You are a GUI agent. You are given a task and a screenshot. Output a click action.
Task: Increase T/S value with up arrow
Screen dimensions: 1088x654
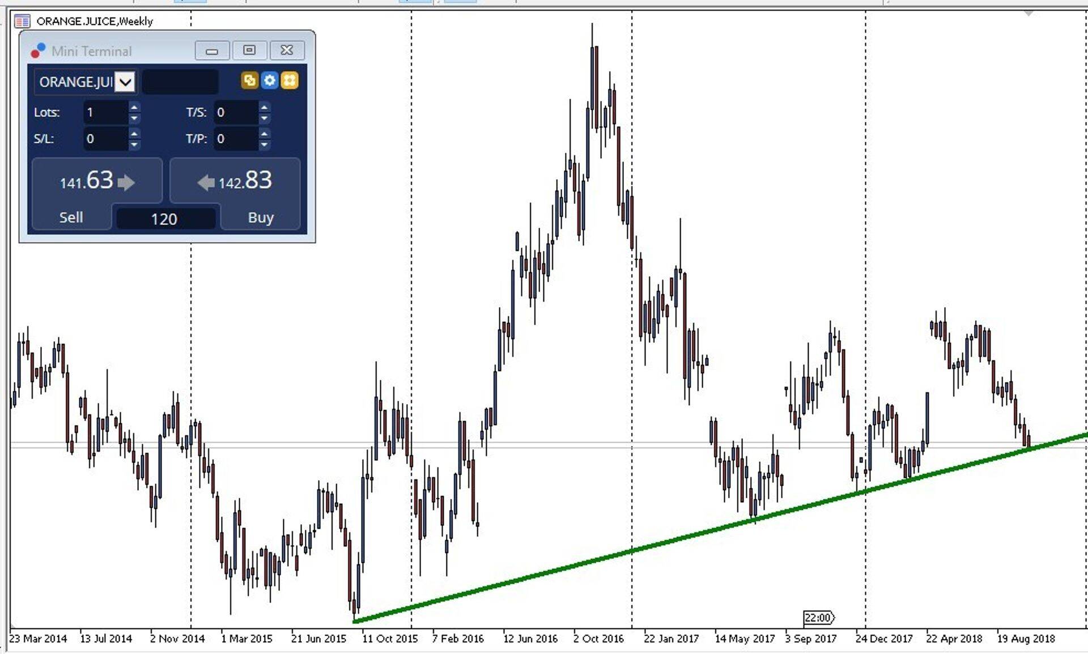pyautogui.click(x=264, y=107)
